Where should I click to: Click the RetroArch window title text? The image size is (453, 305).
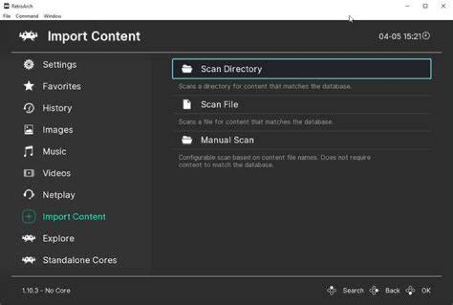click(22, 6)
